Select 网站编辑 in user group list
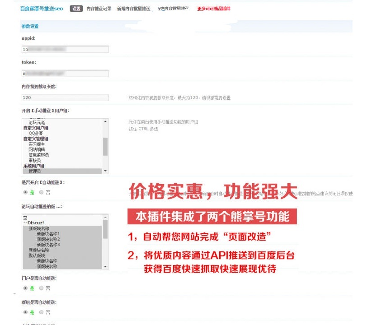 pos(37,149)
